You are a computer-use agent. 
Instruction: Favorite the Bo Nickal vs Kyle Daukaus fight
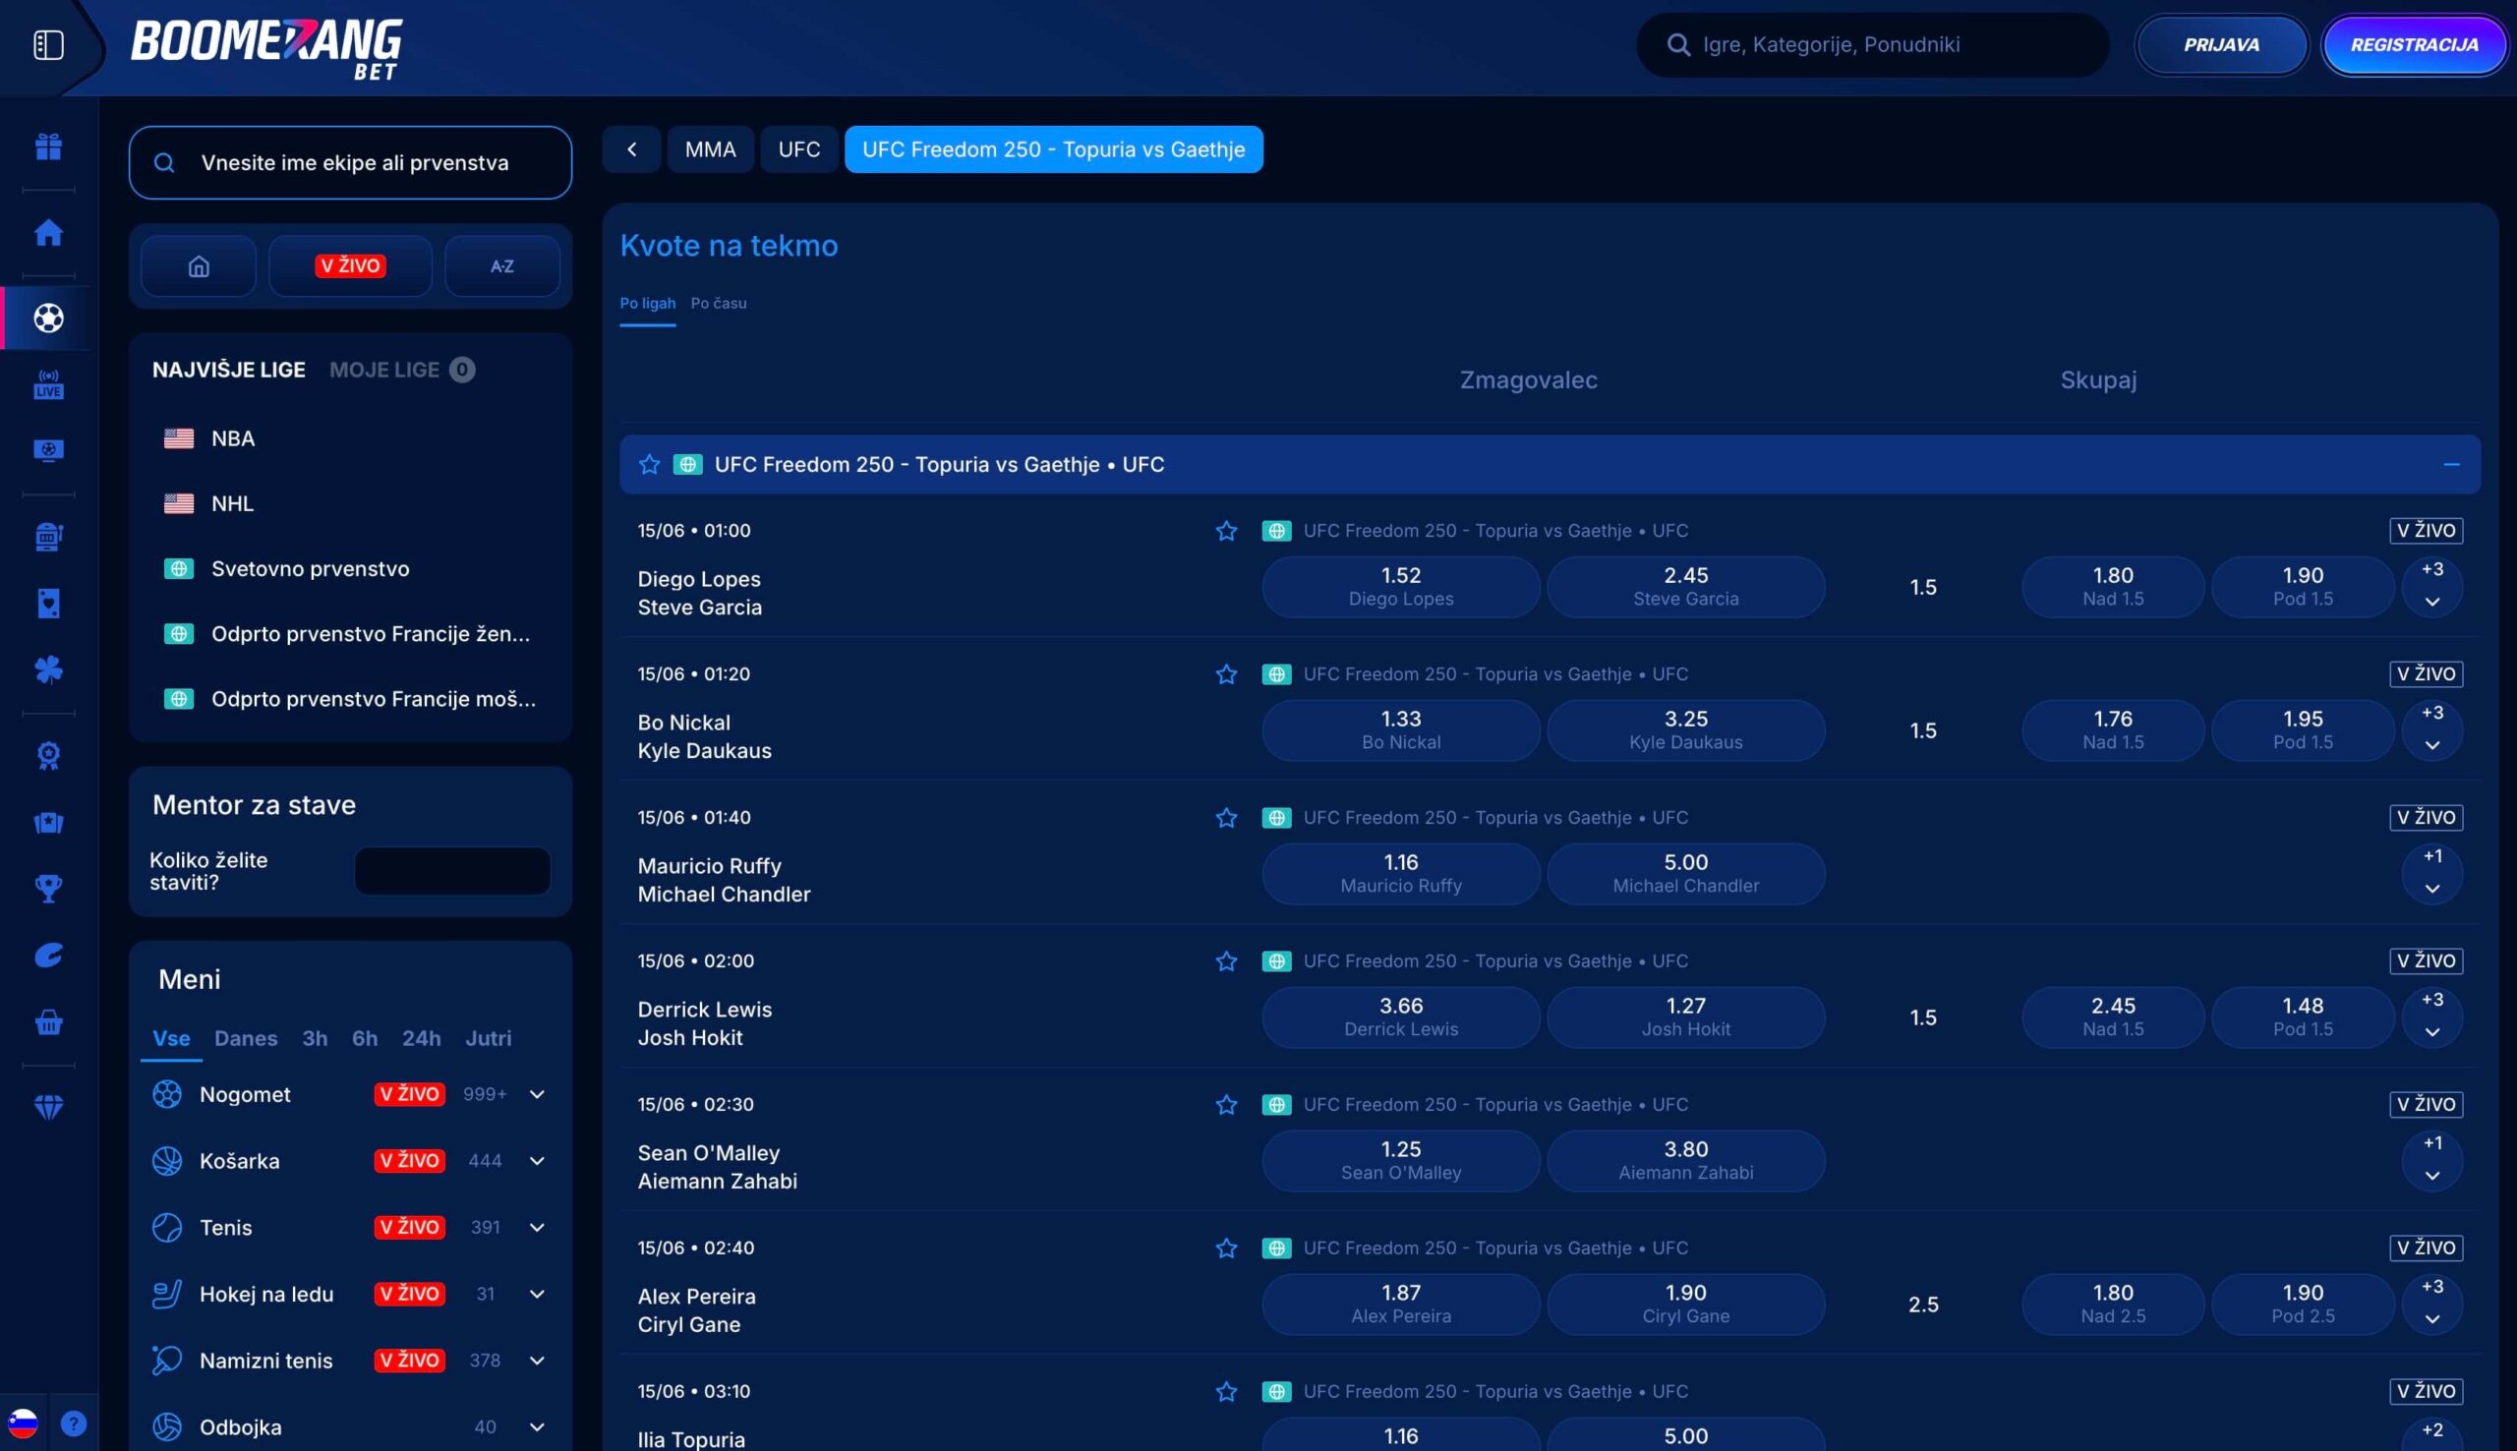point(1226,674)
